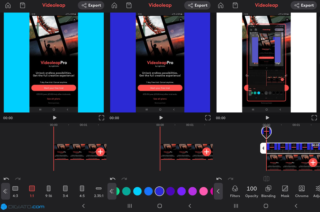The width and height of the screenshot is (320, 212).
Task: Select the 2.35:1 aspect ratio
Action: (x=98, y=191)
